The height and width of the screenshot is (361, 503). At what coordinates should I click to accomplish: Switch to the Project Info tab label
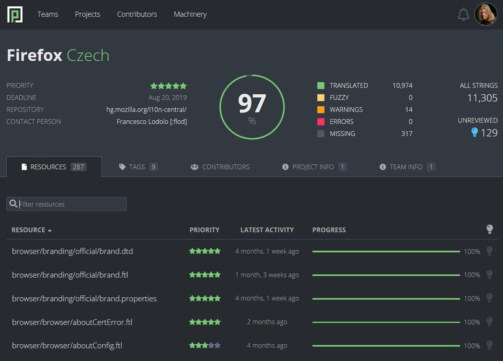(x=313, y=167)
